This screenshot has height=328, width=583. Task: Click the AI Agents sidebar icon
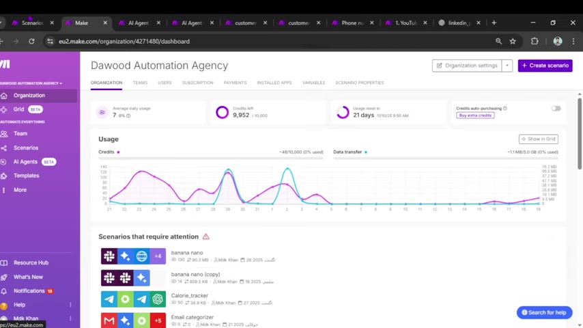[4, 162]
